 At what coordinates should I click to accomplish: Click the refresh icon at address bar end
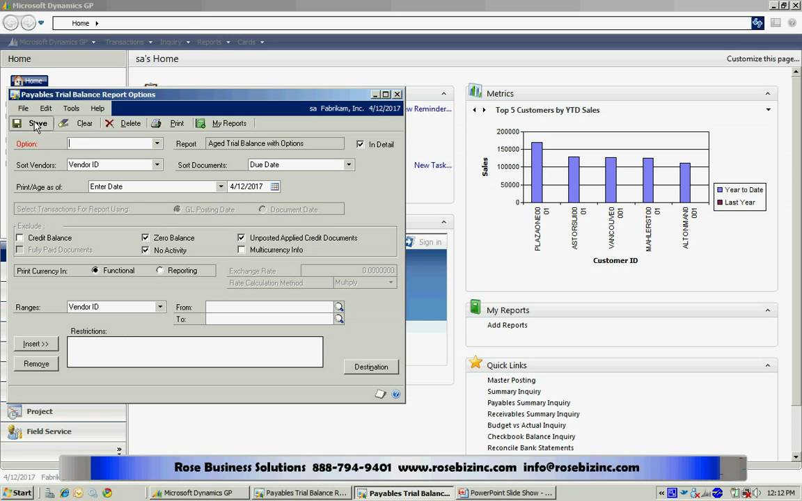tap(757, 22)
